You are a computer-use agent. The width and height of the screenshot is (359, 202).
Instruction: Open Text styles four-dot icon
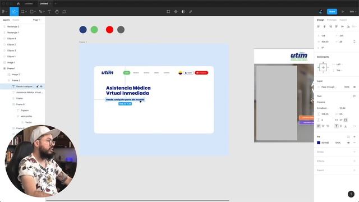pos(354,96)
